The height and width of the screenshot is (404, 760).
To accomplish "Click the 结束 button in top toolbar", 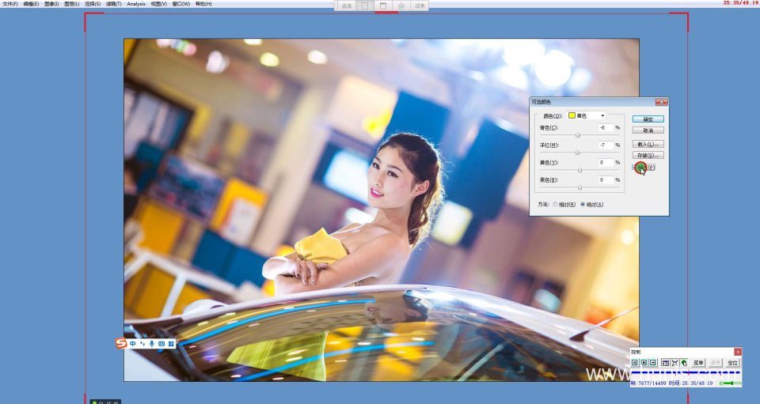I will point(420,6).
